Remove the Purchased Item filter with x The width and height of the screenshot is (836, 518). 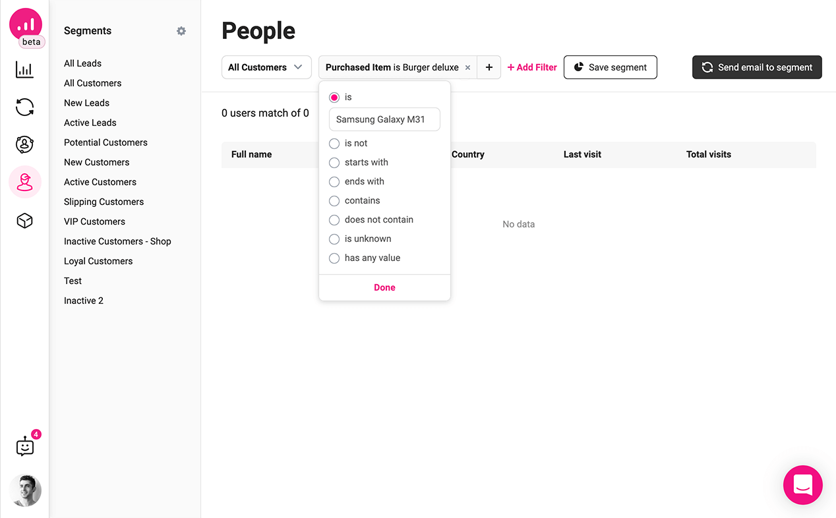[467, 67]
